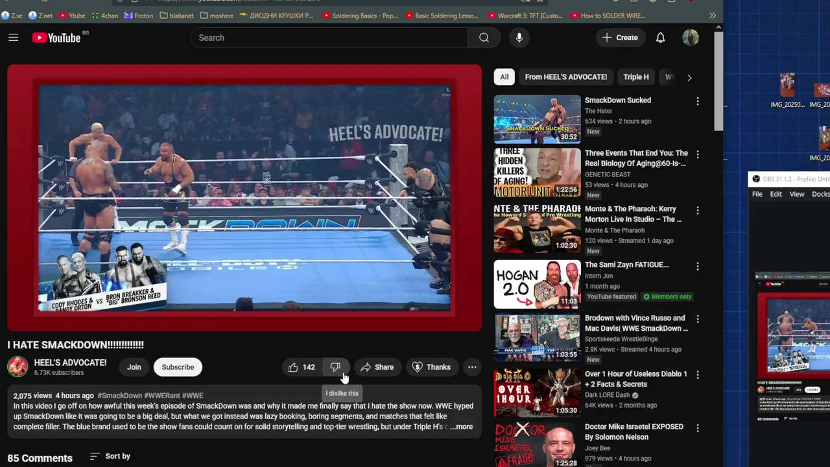This screenshot has height=467, width=830.
Task: Open the Sort by comments dropdown
Action: click(x=110, y=456)
